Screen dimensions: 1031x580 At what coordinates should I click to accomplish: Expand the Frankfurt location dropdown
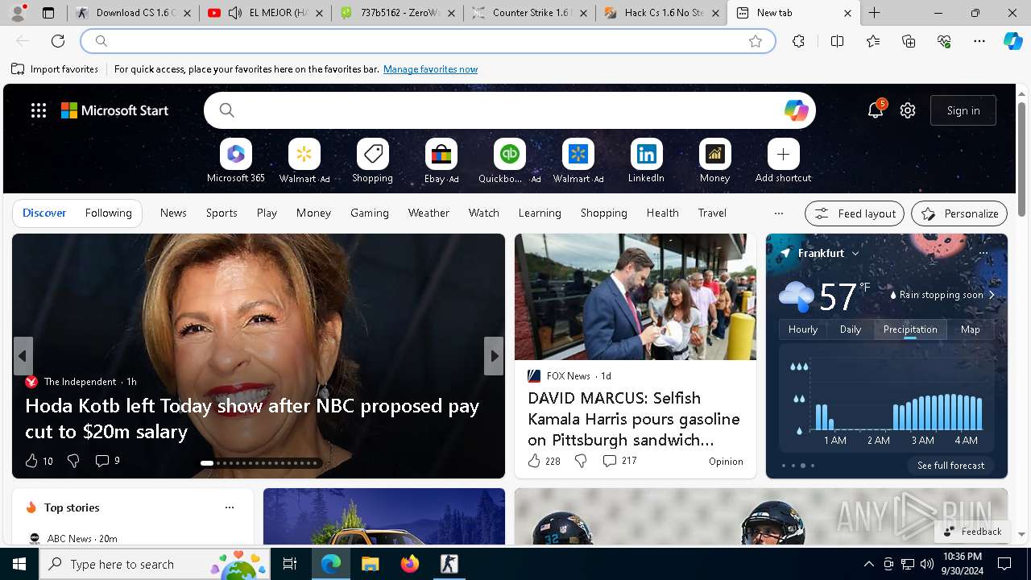(855, 253)
